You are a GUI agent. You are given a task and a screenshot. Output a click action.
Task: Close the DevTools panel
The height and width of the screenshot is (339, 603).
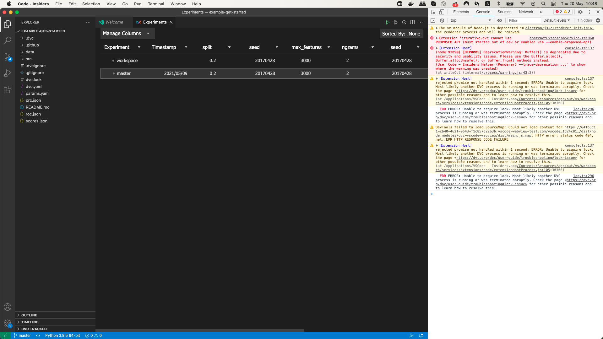[598, 12]
